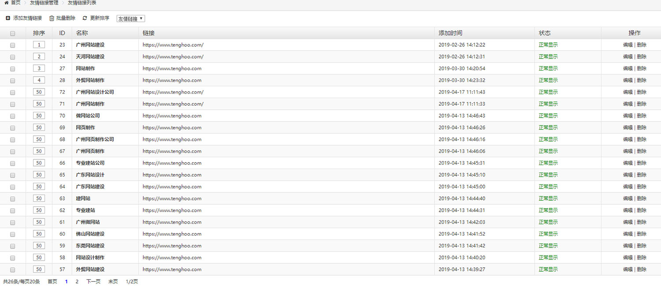Click sort order field for ID 23
The width and height of the screenshot is (661, 288).
(39, 45)
